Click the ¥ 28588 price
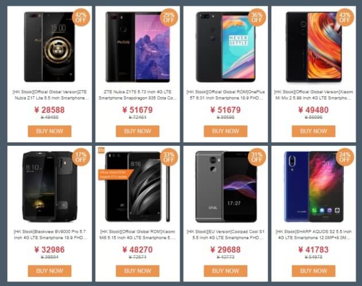The image size is (362, 286). (x=50, y=110)
